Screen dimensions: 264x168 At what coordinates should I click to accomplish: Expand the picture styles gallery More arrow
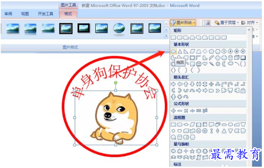click(x=166, y=36)
